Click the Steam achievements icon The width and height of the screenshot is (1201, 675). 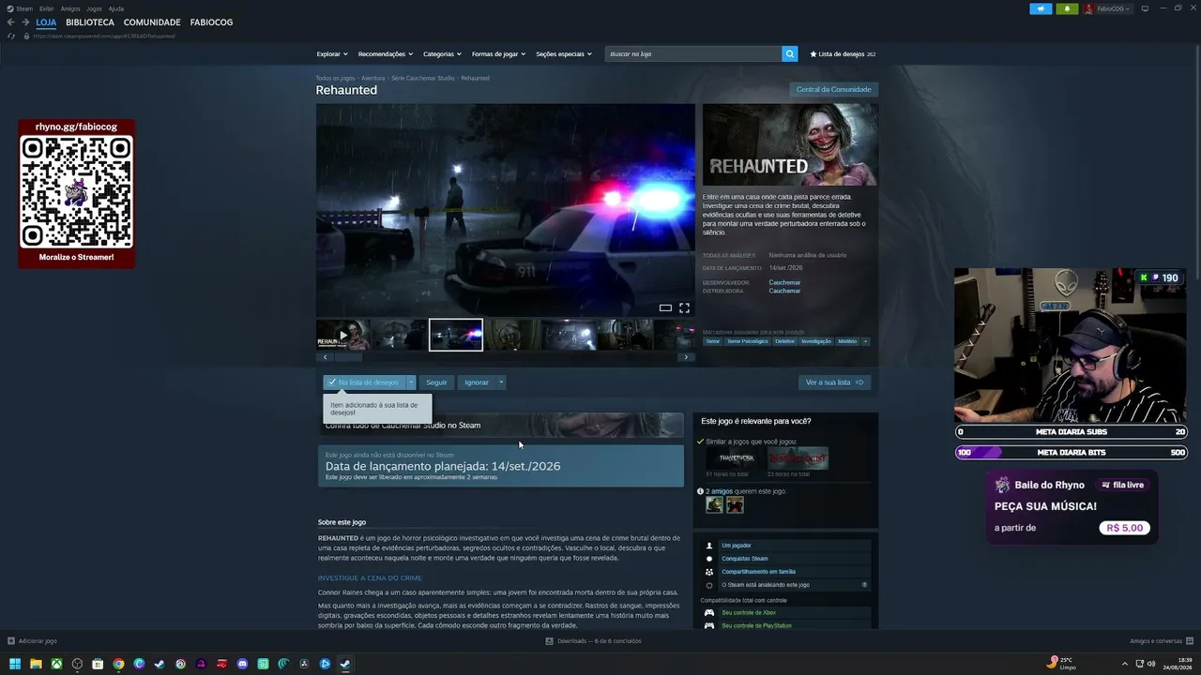click(x=709, y=559)
